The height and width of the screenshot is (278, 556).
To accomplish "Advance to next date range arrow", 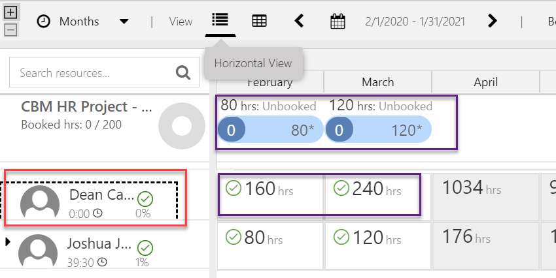I will (492, 21).
